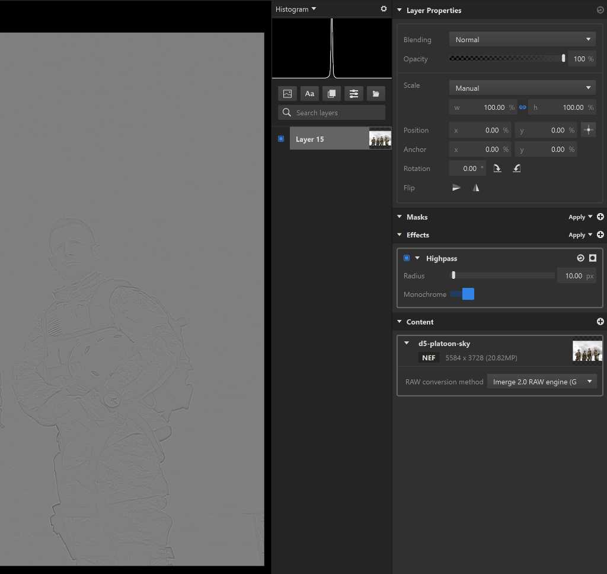
Task: Collapse the Highpass effect
Action: click(417, 258)
